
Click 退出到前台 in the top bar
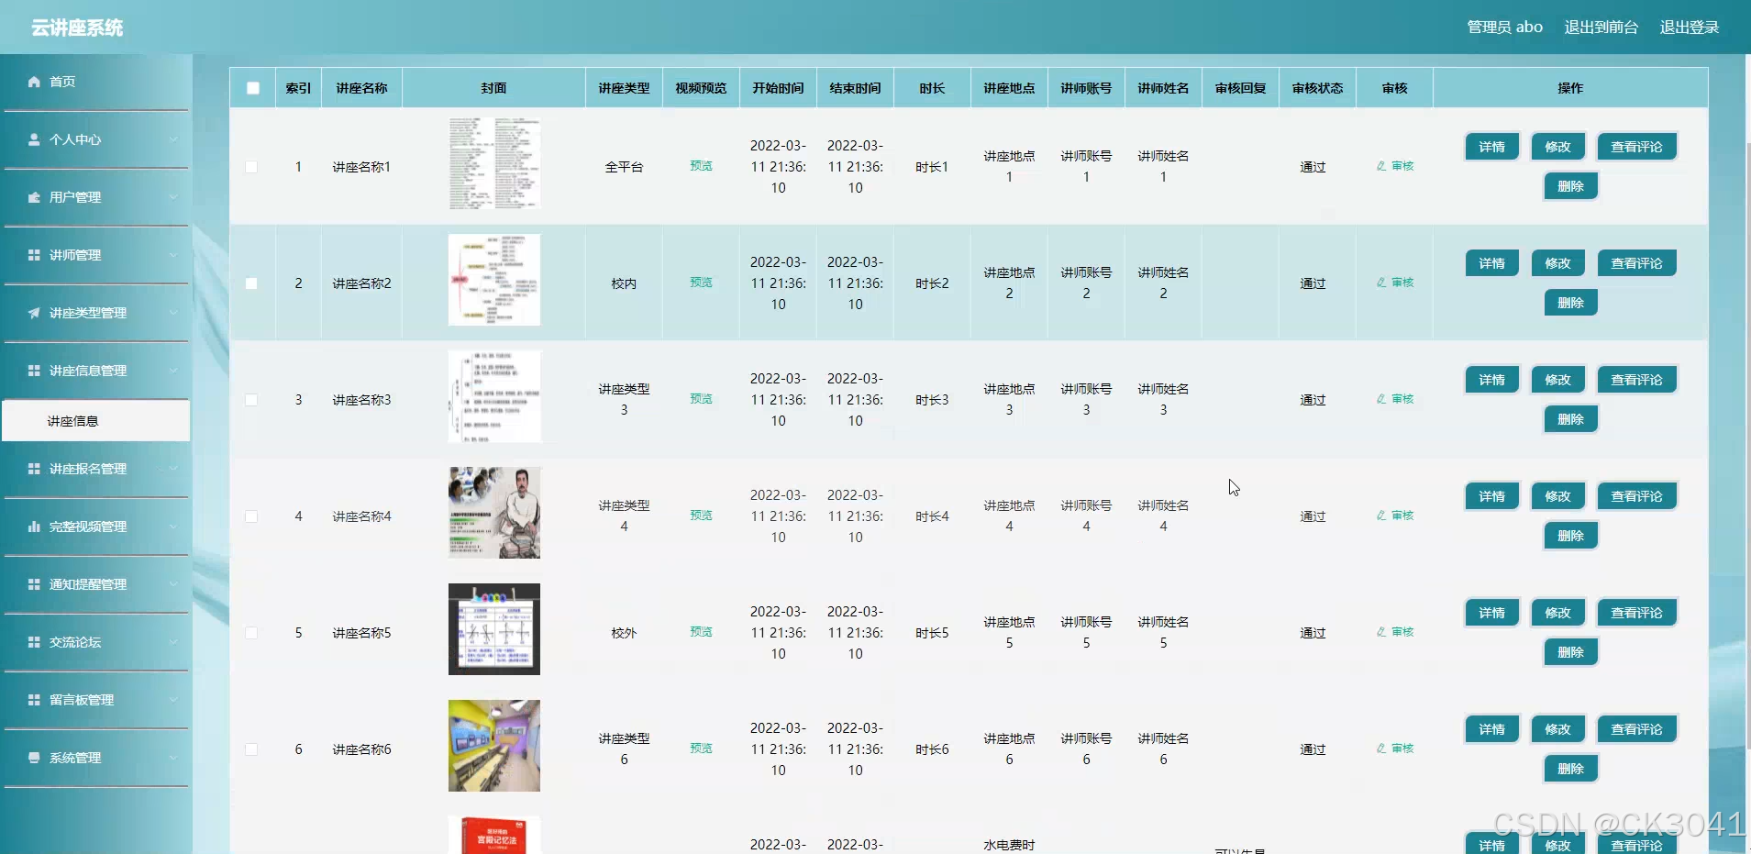pos(1601,28)
